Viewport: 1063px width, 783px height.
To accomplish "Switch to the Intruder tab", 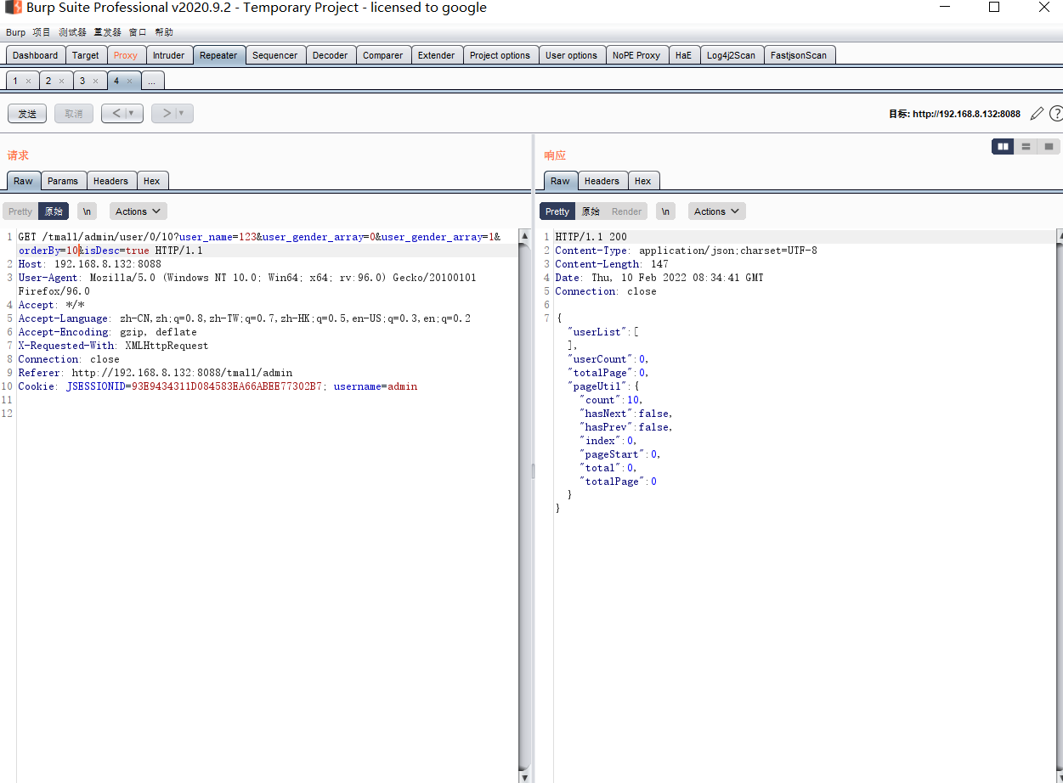I will click(169, 55).
